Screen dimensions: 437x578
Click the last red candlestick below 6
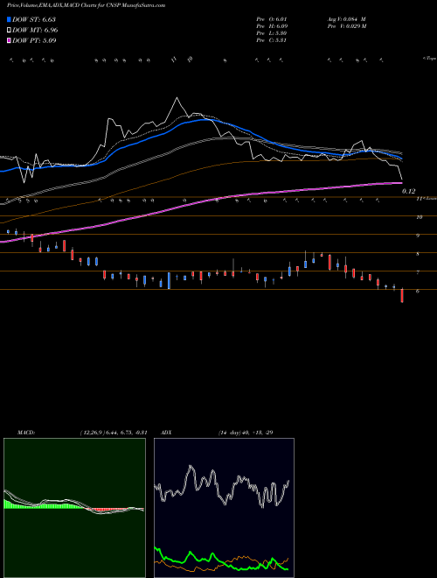402,296
